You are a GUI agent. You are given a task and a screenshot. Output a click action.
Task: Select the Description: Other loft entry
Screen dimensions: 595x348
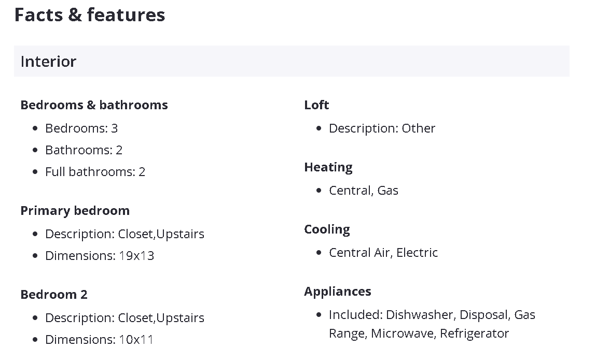tap(382, 128)
